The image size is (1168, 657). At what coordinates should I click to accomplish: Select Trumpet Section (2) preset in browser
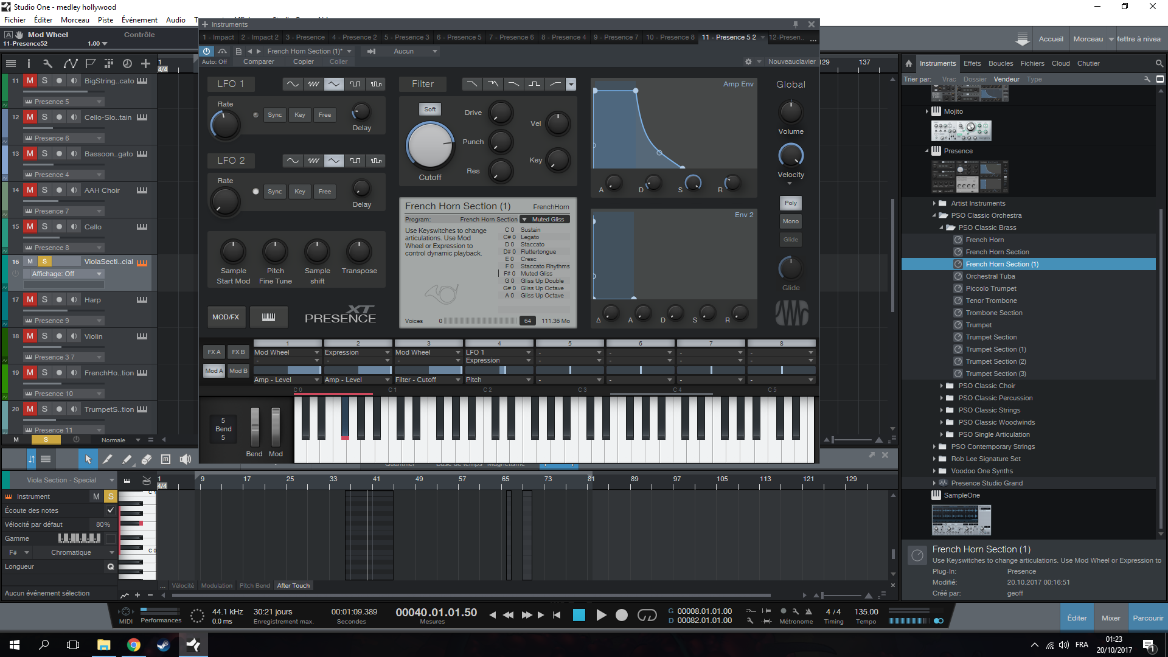pyautogui.click(x=995, y=361)
